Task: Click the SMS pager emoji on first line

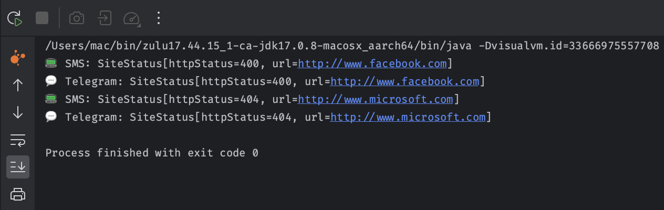Action: (x=51, y=64)
